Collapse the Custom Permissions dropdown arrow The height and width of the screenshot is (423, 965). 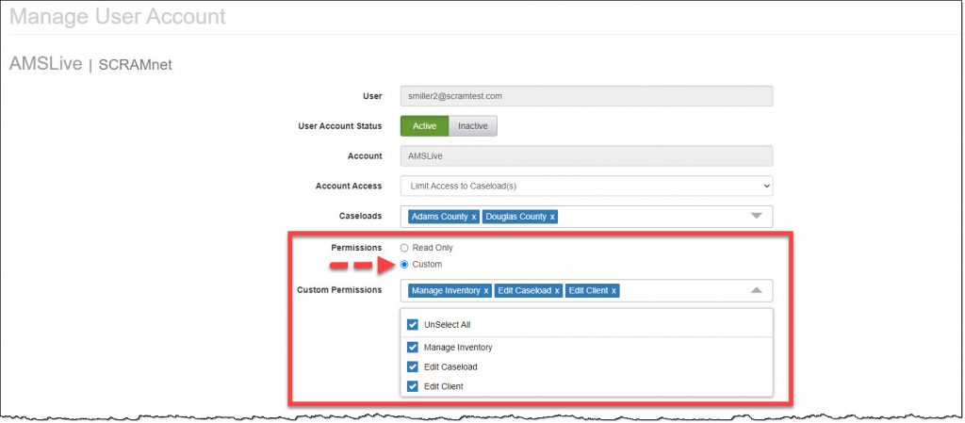(x=756, y=291)
